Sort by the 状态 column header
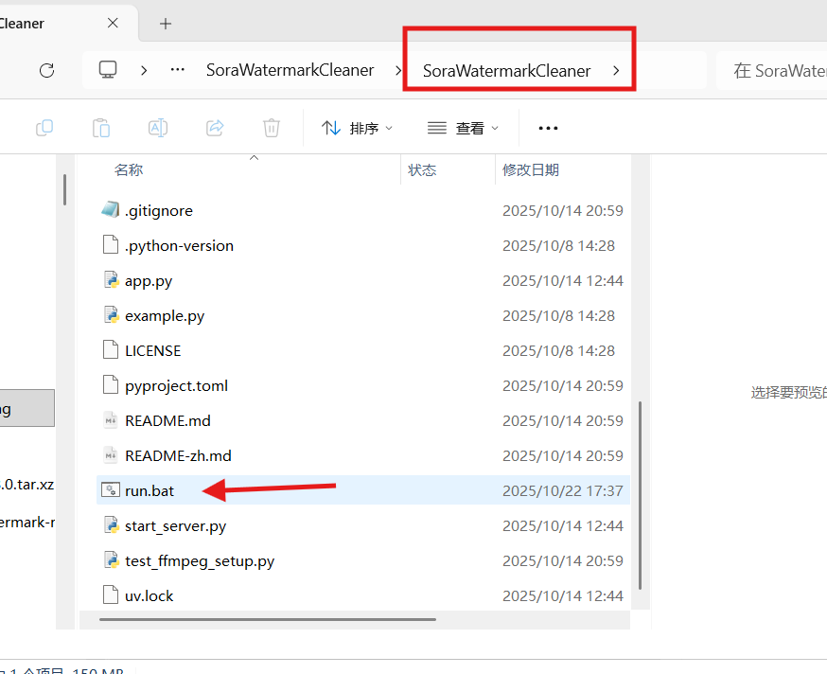 [x=422, y=170]
